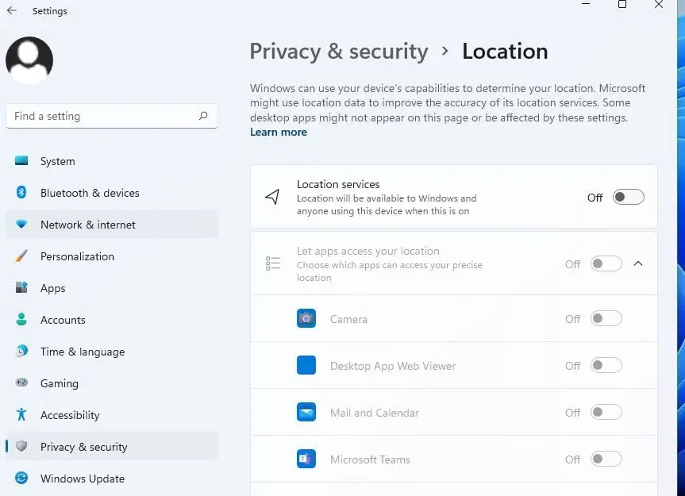
Task: Click the System icon in sidebar
Action: click(x=22, y=161)
